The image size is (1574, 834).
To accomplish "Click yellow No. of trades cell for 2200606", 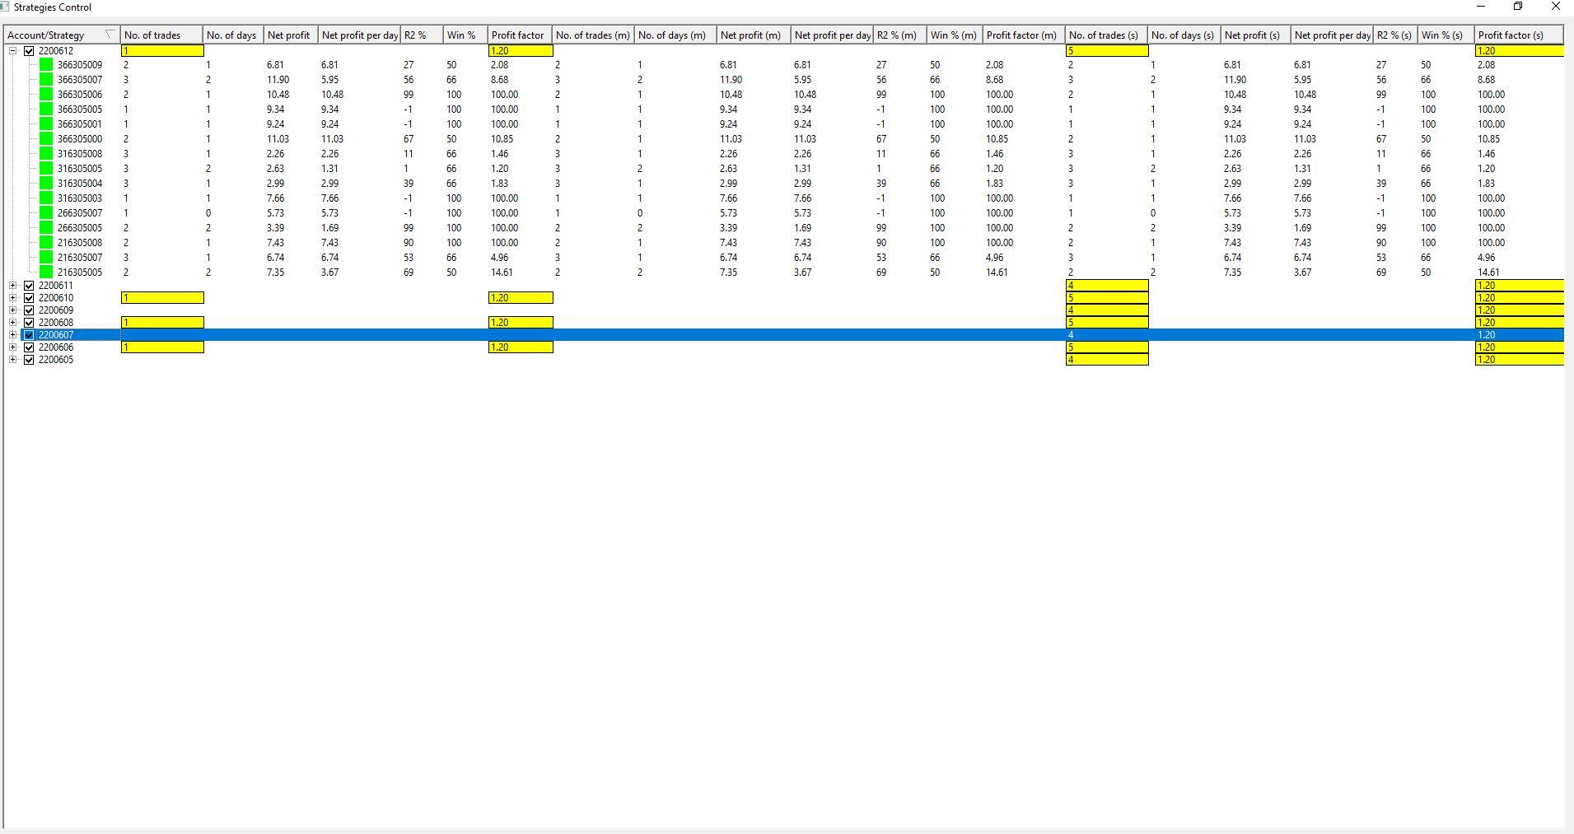I will point(162,347).
